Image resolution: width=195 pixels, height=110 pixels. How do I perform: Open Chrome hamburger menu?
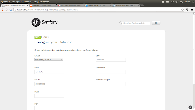tap(192, 9)
